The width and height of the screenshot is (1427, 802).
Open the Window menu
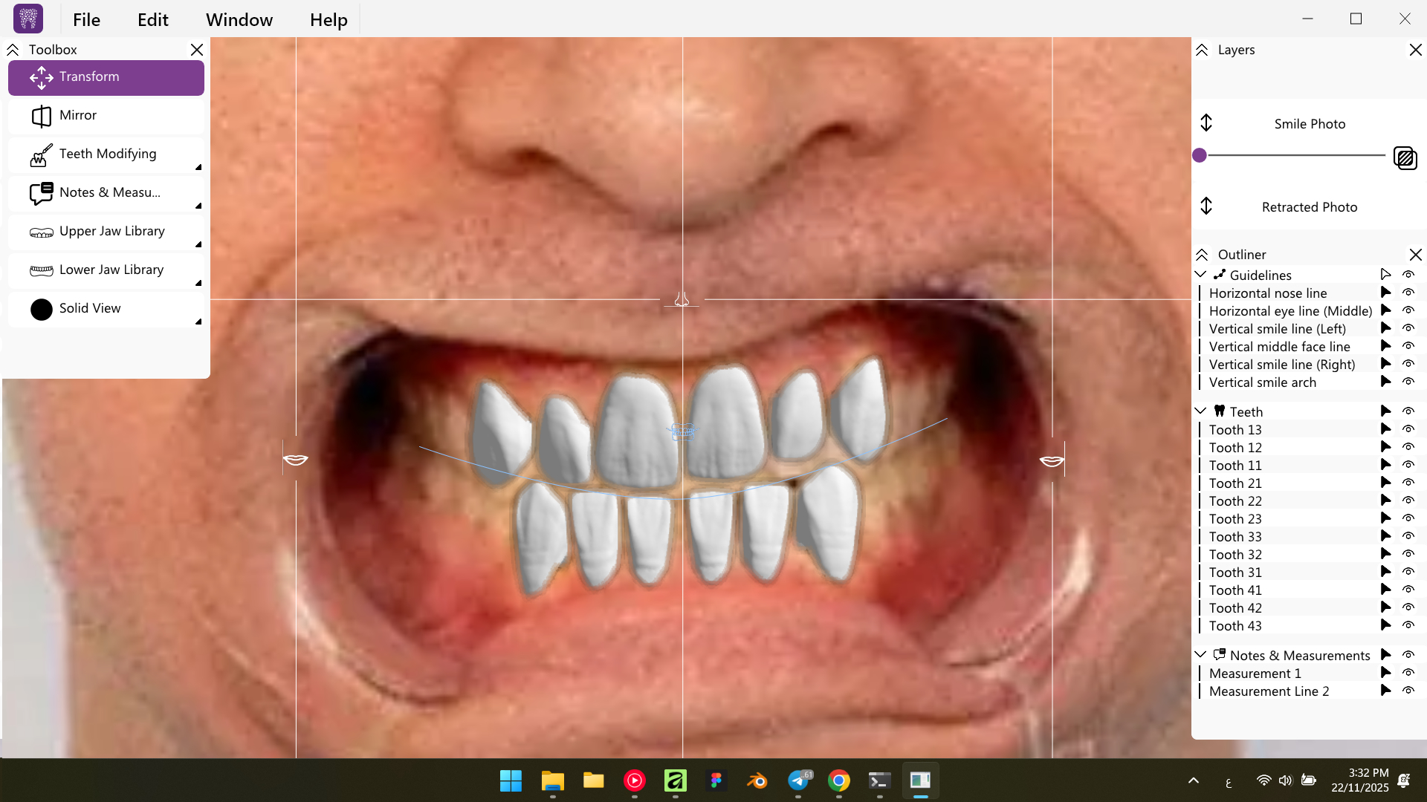tap(239, 20)
